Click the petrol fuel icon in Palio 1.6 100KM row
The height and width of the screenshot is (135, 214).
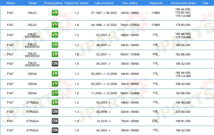pyautogui.click(x=55, y=25)
